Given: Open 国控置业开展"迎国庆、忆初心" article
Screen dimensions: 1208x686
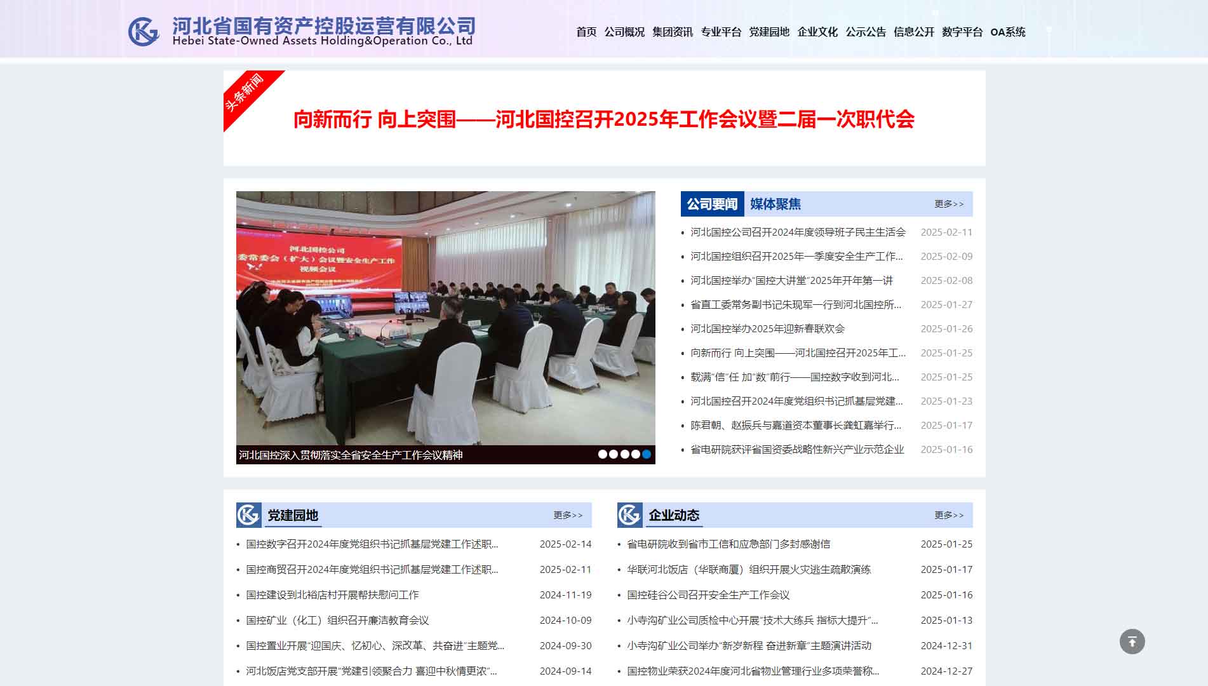Looking at the screenshot, I should [x=375, y=646].
